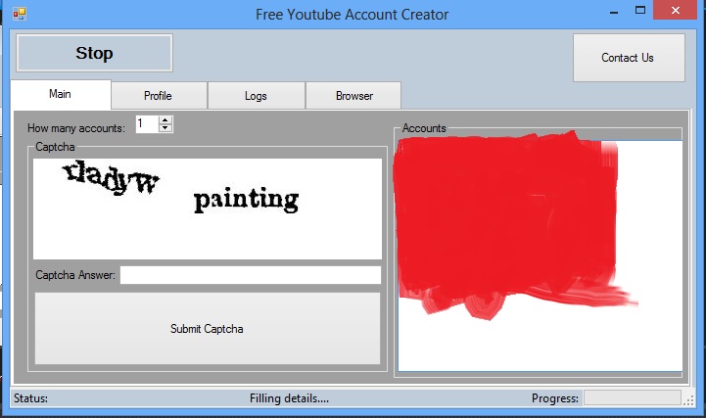Maximize the Free Youtube Account Creator window
Viewport: 706px width, 418px height.
tap(640, 11)
